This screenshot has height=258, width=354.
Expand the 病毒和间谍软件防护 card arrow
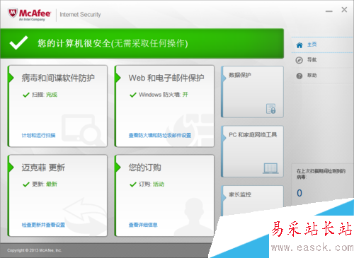(x=11, y=78)
